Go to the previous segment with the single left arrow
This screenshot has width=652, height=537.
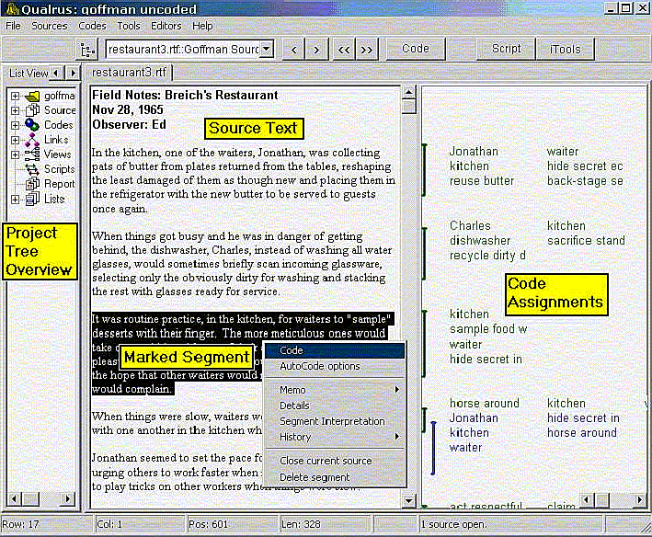(291, 49)
